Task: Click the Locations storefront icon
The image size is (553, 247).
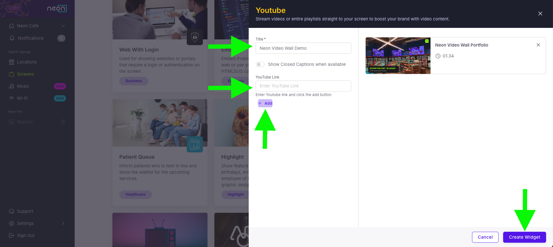Action: click(x=12, y=62)
